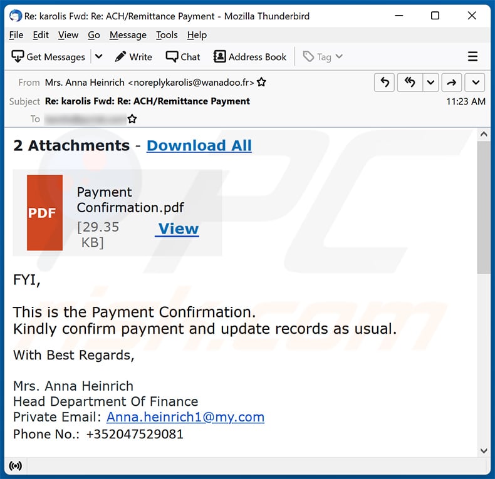Minimize the Thunderbird window
495x479 pixels.
(399, 16)
